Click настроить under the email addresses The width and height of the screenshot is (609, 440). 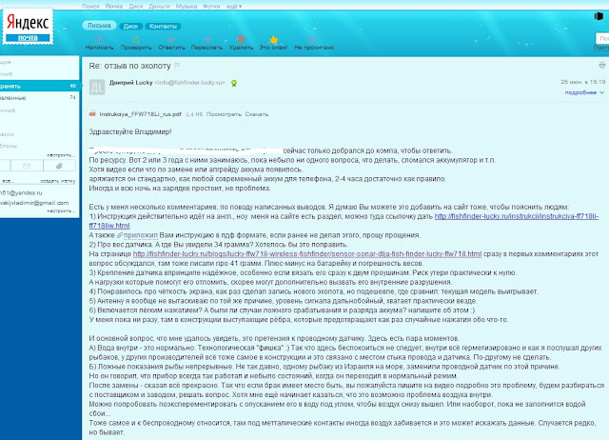coord(61,210)
